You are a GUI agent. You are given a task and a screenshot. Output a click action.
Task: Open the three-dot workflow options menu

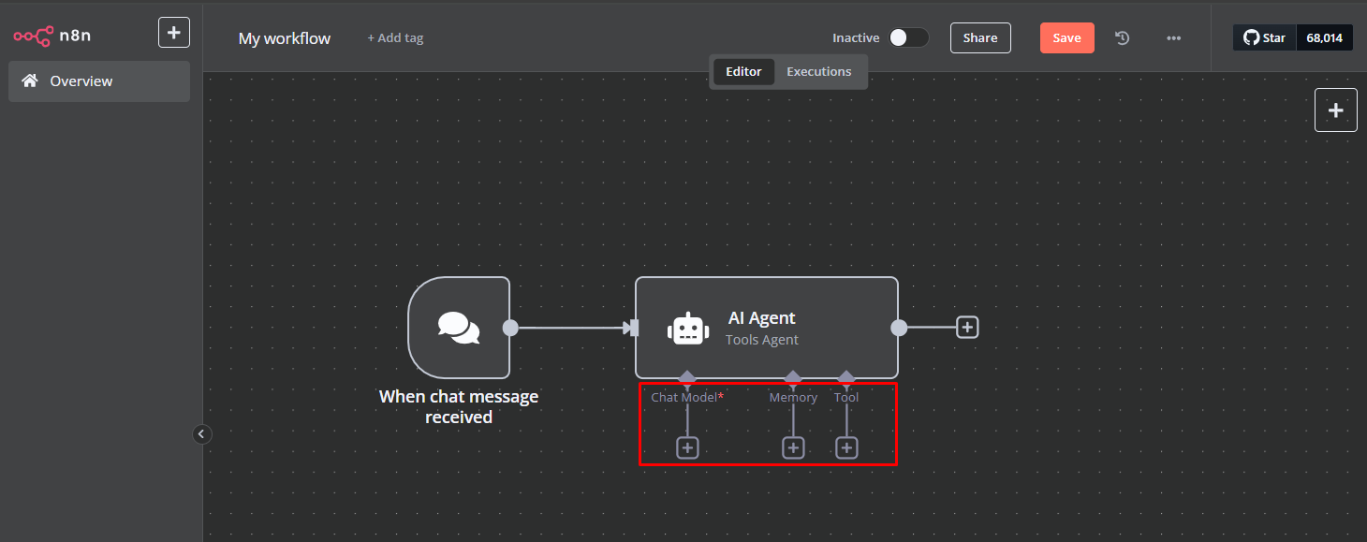click(x=1173, y=37)
